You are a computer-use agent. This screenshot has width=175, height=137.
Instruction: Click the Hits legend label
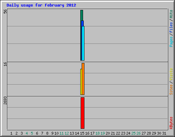(x=171, y=14)
